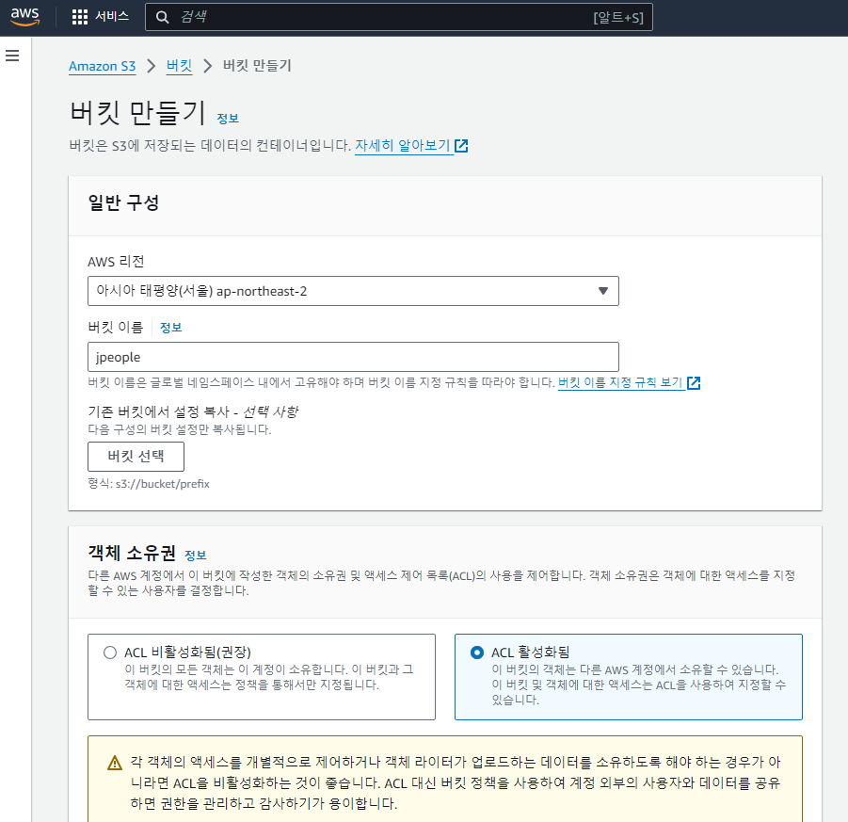Open the 자세히 알아보기 link
The width and height of the screenshot is (848, 822).
[x=403, y=146]
